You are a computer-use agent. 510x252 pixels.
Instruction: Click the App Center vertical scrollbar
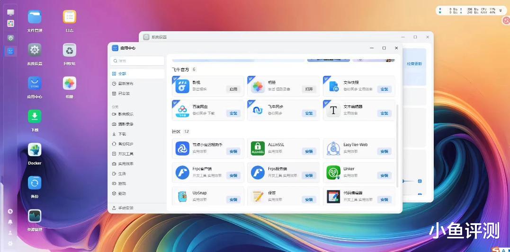pyautogui.click(x=397, y=146)
